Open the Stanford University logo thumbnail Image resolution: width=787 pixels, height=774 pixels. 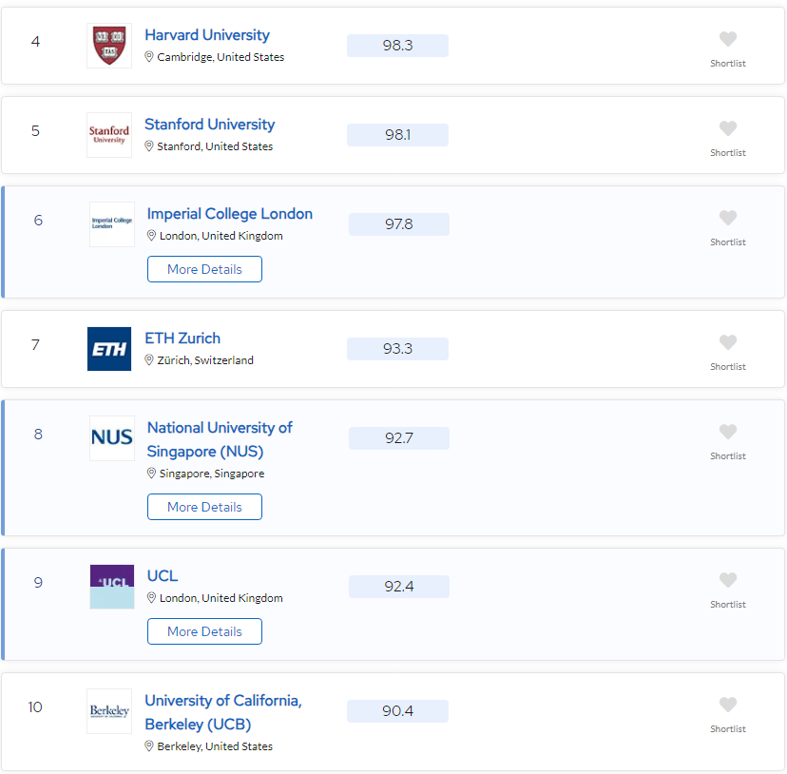point(109,135)
